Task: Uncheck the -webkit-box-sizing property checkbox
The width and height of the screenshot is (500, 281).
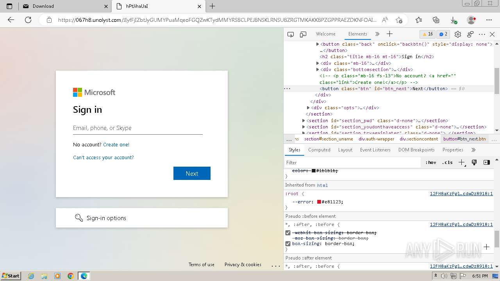Action: coord(288,233)
